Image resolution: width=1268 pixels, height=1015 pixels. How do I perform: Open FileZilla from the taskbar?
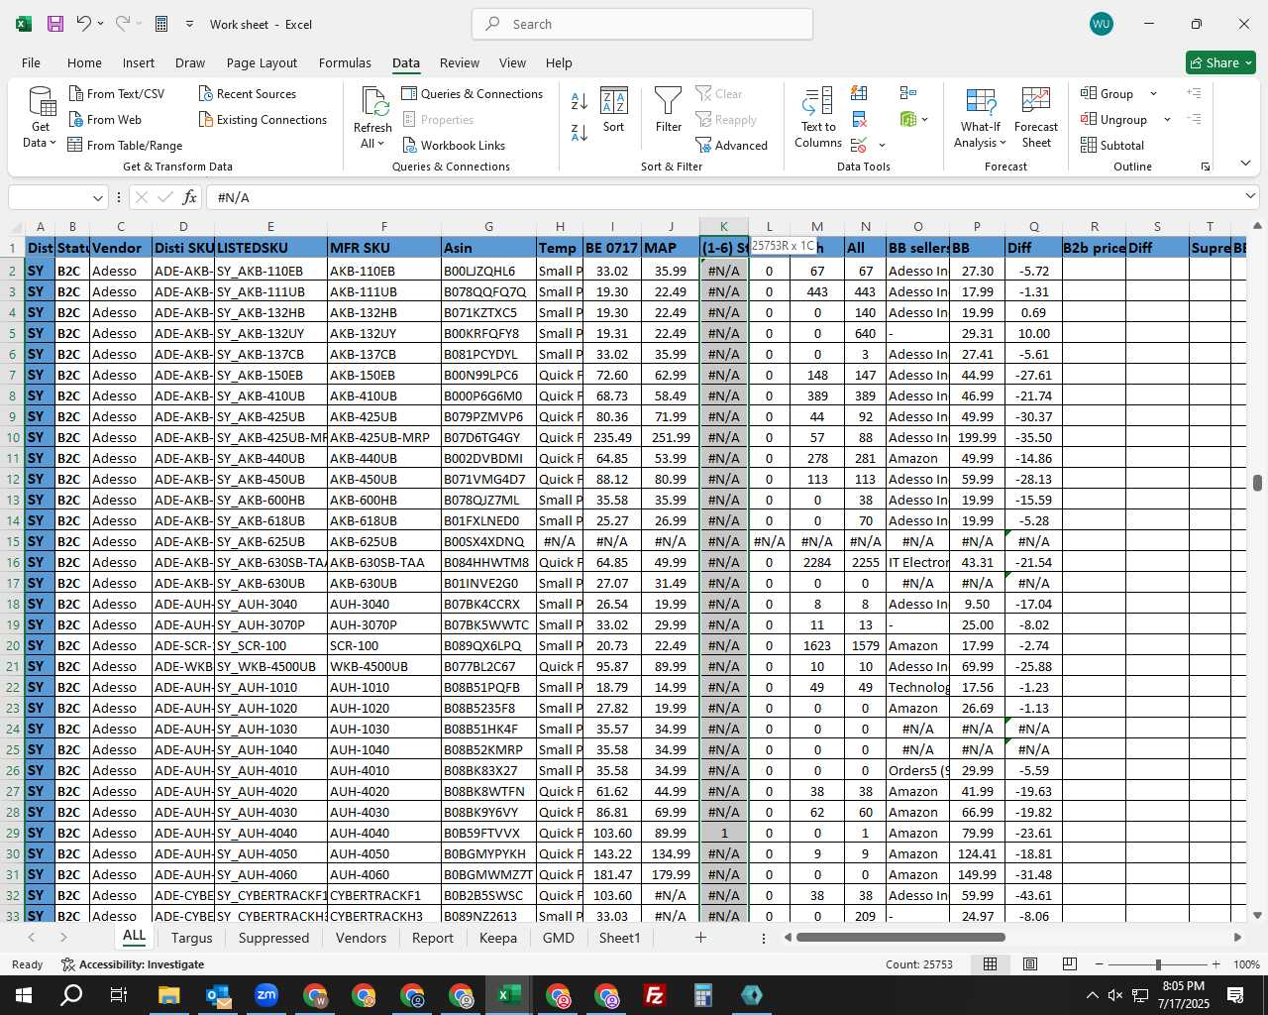(x=654, y=995)
